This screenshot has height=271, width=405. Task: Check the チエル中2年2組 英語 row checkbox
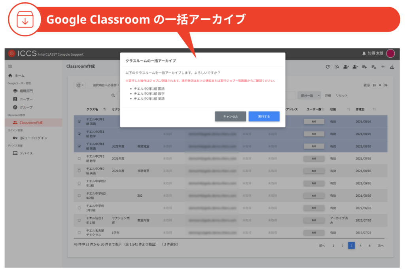(x=79, y=171)
